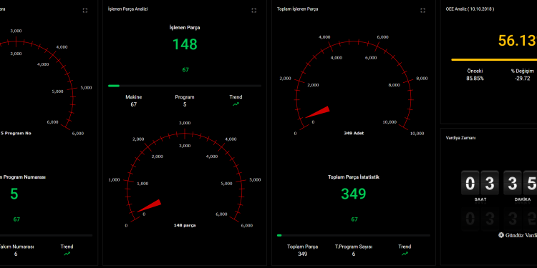Image resolution: width=537 pixels, height=268 pixels.
Task: Click the 349 value under Toplam Parça
Action: coord(302,254)
